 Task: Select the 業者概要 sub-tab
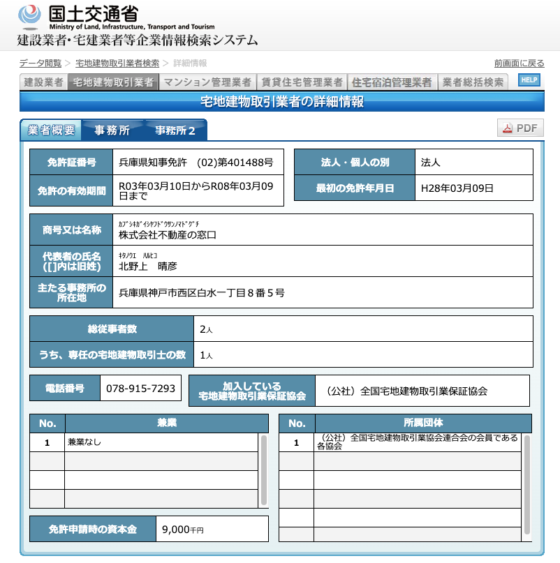[51, 130]
